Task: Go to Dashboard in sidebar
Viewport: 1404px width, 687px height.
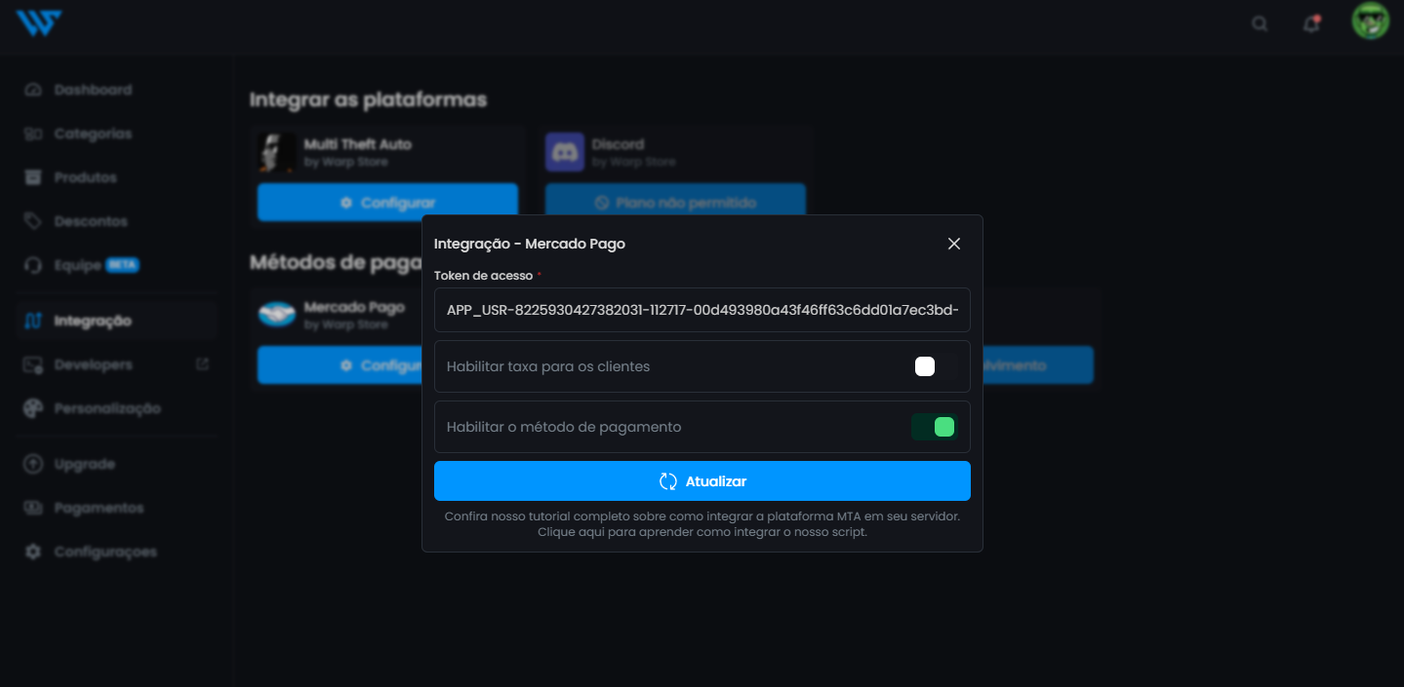Action: tap(116, 90)
